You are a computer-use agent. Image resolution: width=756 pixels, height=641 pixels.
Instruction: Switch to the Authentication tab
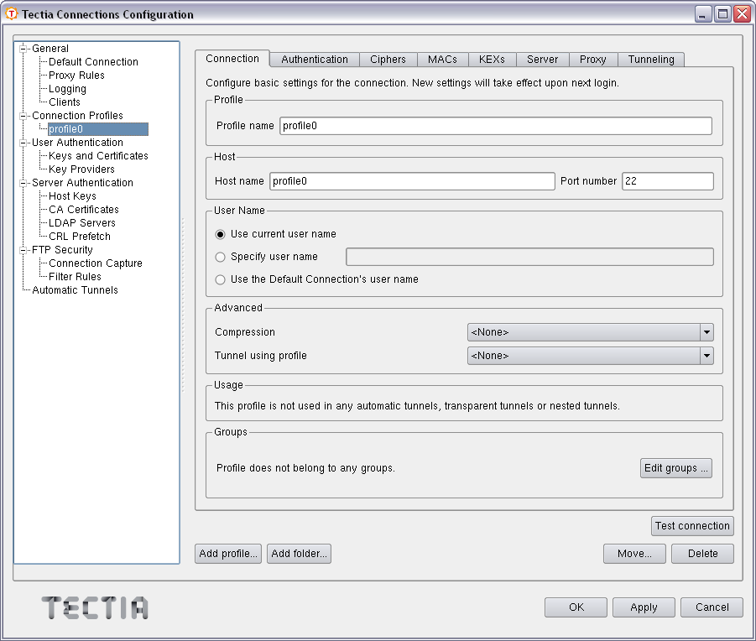click(x=314, y=59)
